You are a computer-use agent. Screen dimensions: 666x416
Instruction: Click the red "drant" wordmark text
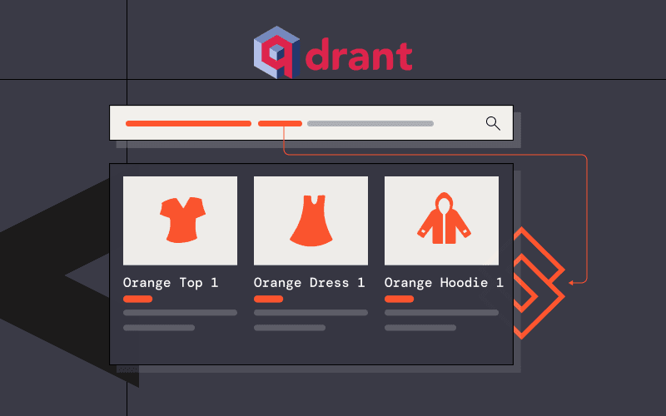[x=359, y=55]
